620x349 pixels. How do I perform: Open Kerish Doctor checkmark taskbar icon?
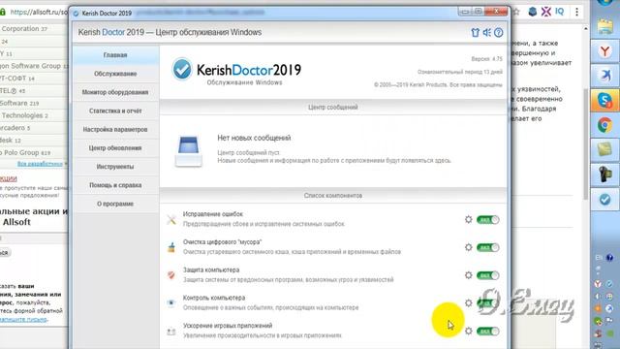[x=604, y=200]
